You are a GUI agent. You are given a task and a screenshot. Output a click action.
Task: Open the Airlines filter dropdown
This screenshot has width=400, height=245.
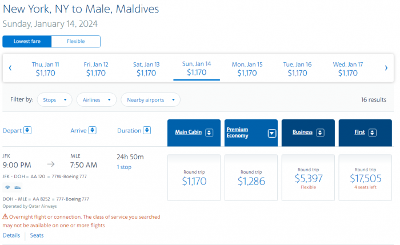tap(96, 100)
